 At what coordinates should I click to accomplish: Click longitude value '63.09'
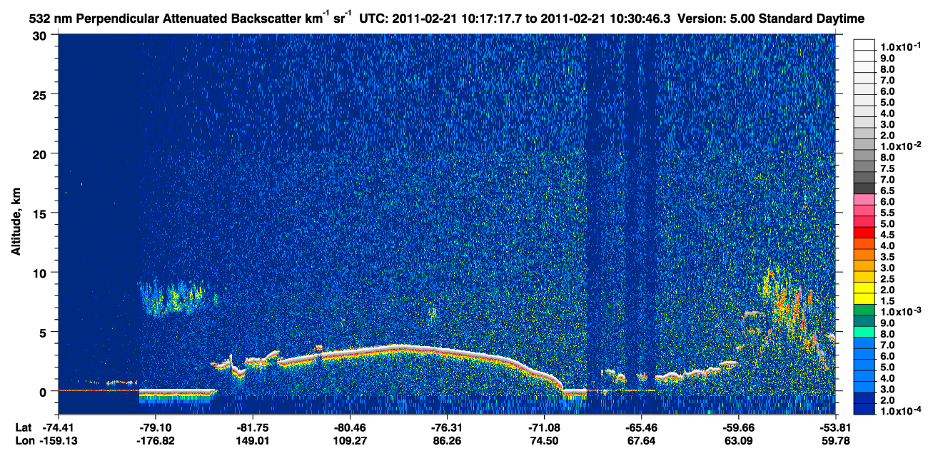(738, 440)
